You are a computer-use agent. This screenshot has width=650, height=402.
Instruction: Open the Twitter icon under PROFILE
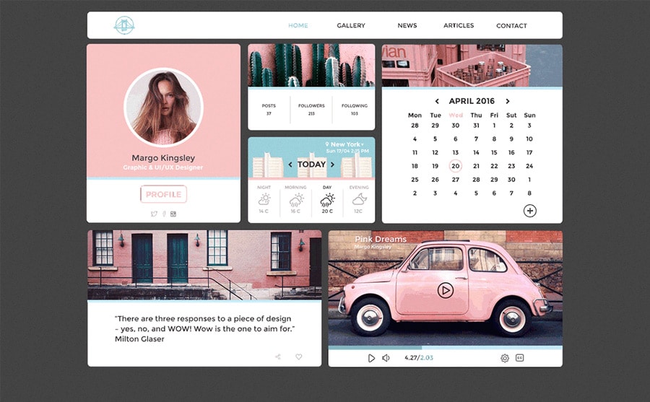(154, 214)
